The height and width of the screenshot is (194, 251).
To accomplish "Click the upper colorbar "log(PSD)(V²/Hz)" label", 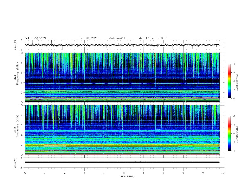I will (237, 83).
